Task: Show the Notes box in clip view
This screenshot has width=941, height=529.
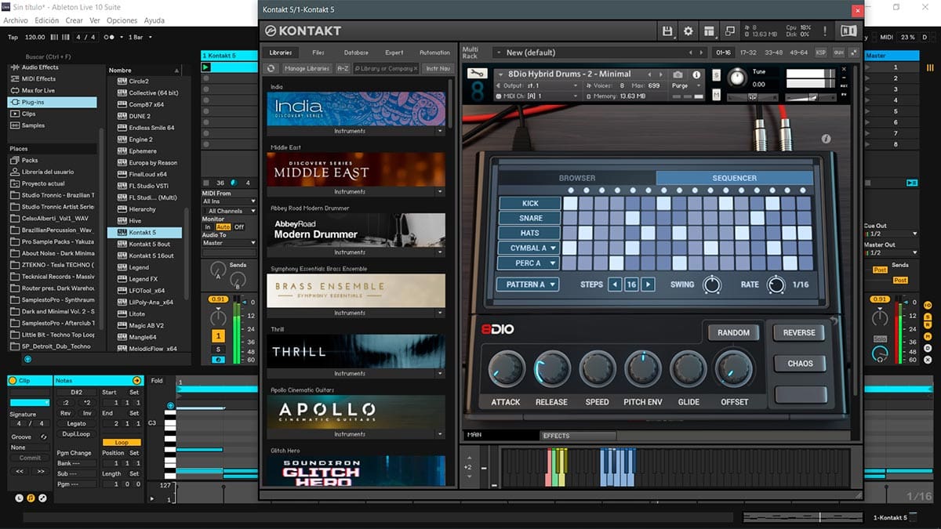Action: 31,498
